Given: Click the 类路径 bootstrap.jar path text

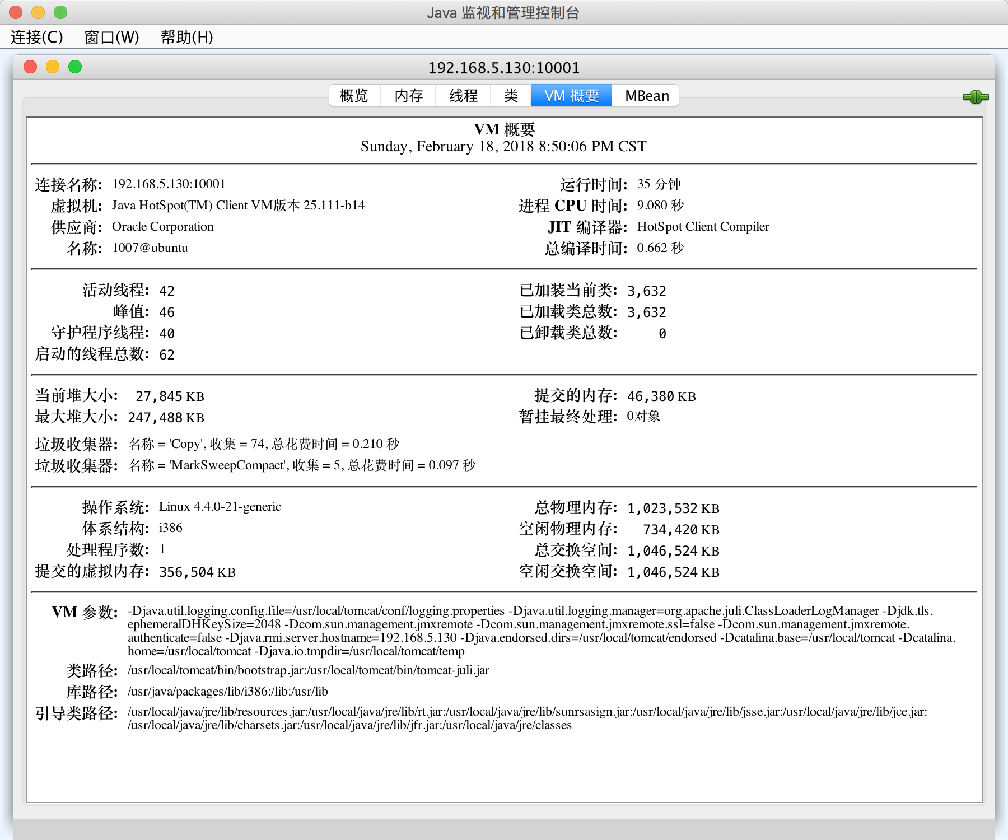Looking at the screenshot, I should (x=308, y=670).
